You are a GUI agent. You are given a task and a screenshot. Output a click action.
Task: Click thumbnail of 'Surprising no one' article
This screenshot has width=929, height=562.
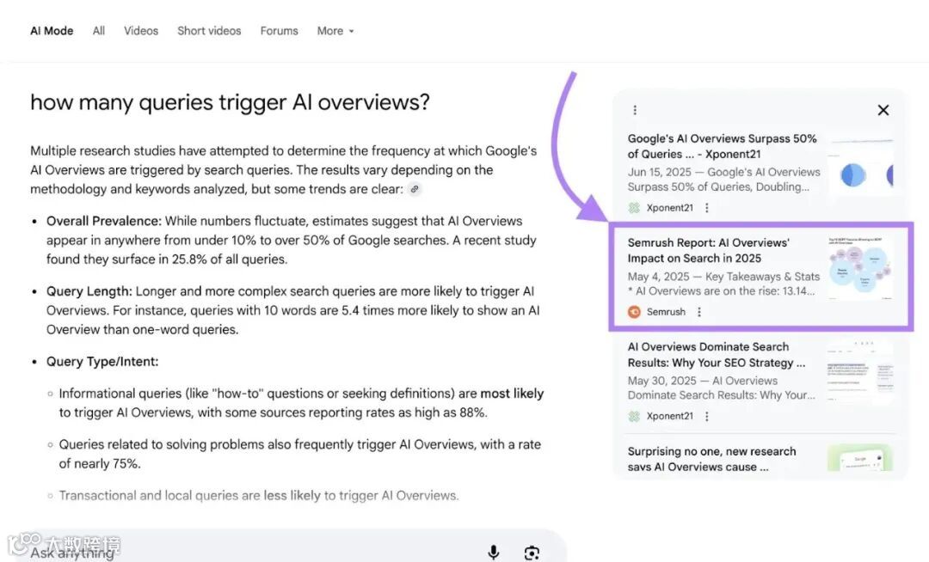pos(859,458)
